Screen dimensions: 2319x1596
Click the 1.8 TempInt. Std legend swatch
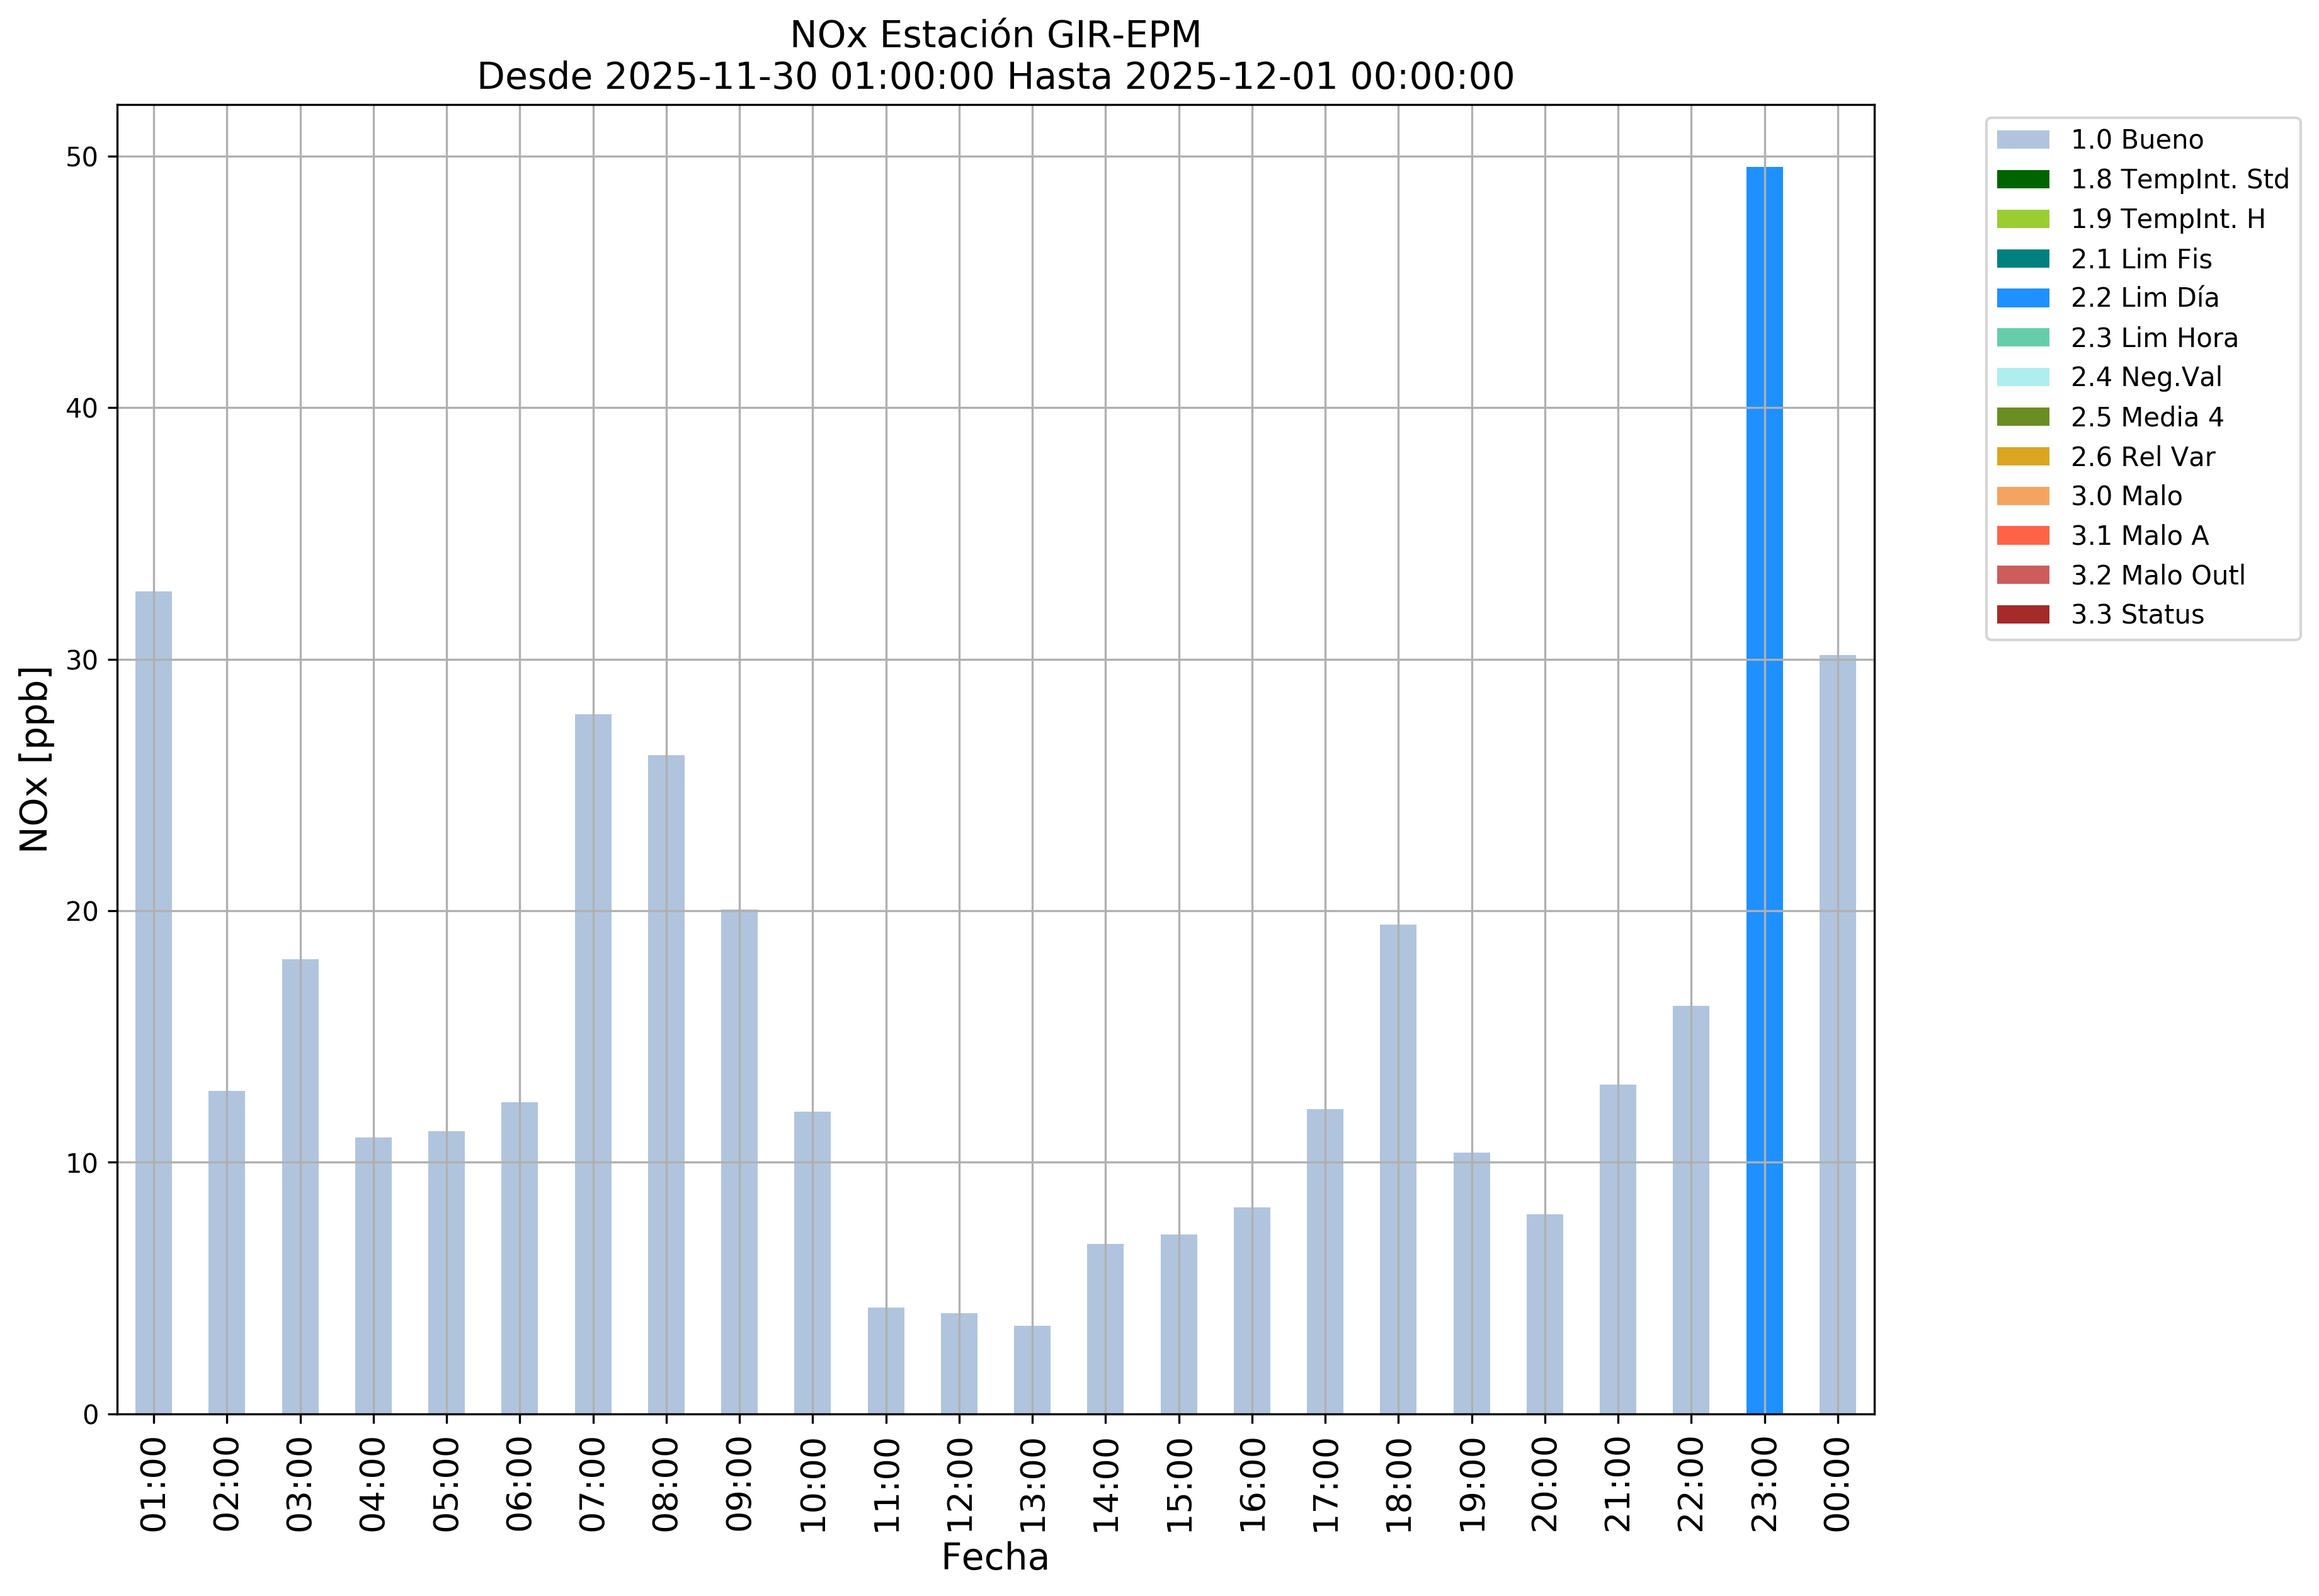point(2022,180)
